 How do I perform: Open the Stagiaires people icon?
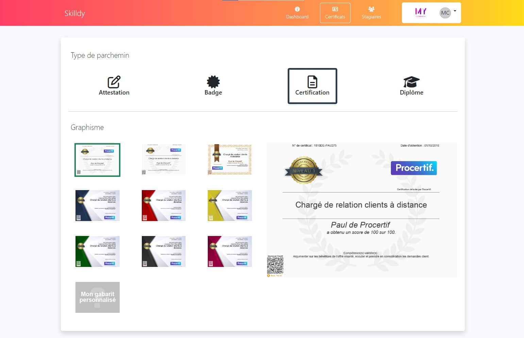click(371, 9)
